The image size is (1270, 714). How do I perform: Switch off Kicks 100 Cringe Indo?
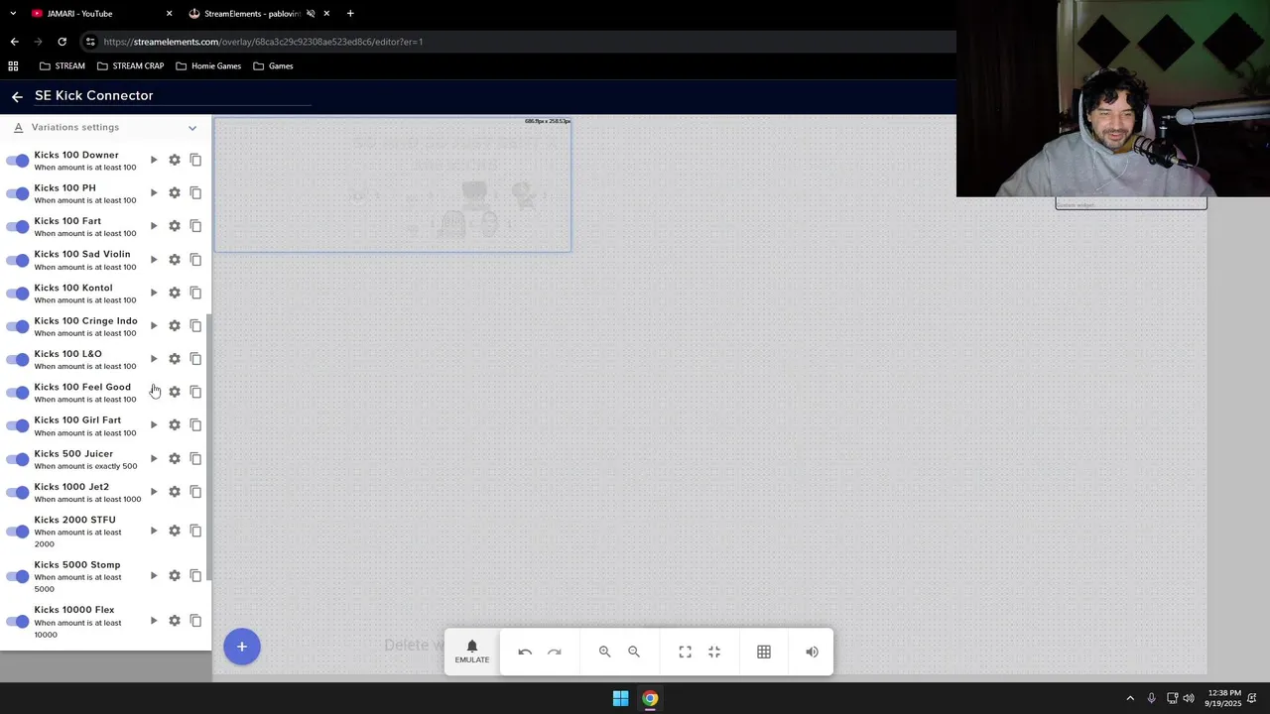coord(18,326)
